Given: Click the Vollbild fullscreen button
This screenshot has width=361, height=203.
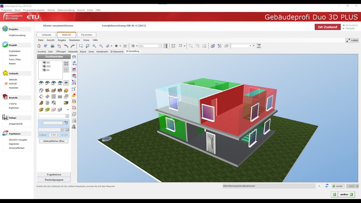Looking at the screenshot, I should [x=352, y=40].
